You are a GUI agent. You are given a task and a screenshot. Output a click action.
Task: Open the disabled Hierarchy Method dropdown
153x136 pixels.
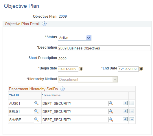pos(88,80)
